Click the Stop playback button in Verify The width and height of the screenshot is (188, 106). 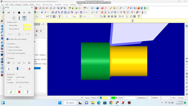click(x=19, y=13)
